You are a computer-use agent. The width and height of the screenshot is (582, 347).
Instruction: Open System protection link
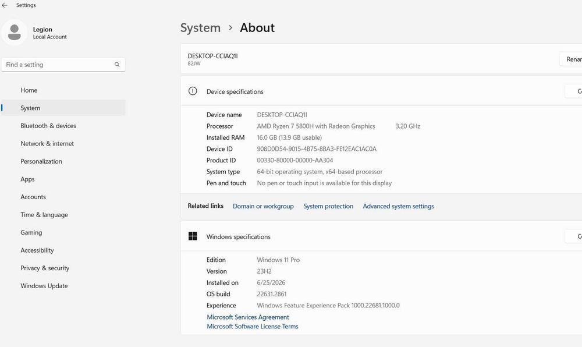click(328, 206)
